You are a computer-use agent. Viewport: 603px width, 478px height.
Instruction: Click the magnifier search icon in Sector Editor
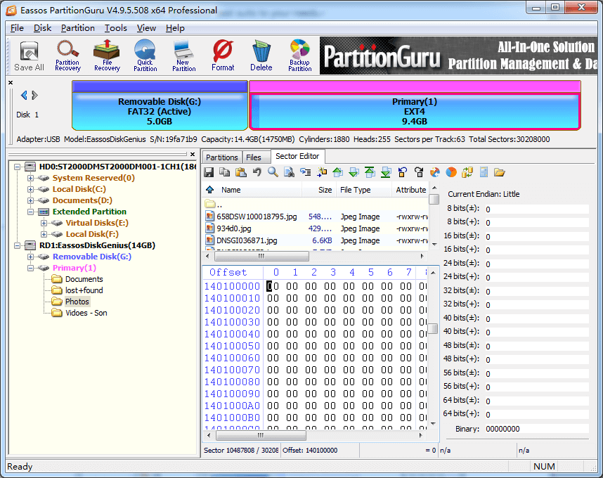click(273, 172)
